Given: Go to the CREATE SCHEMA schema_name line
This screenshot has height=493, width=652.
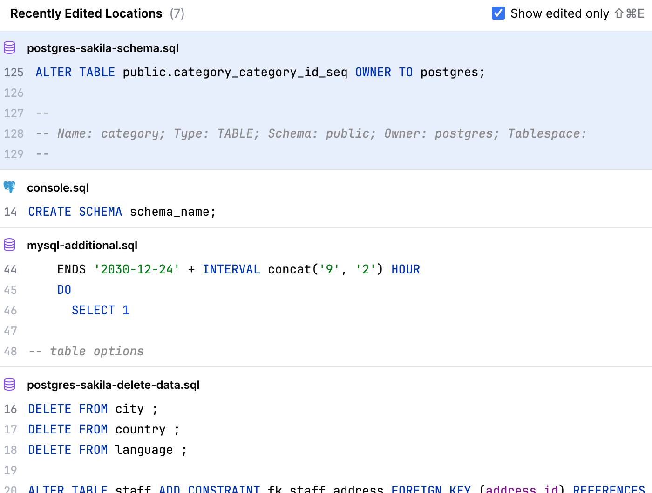Looking at the screenshot, I should tap(122, 212).
